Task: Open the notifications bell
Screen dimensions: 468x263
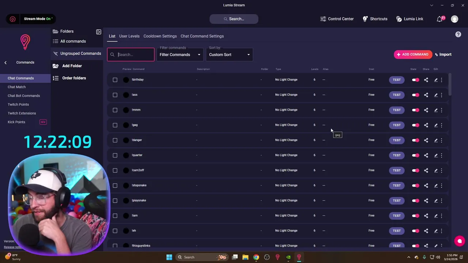Action: coord(440,19)
